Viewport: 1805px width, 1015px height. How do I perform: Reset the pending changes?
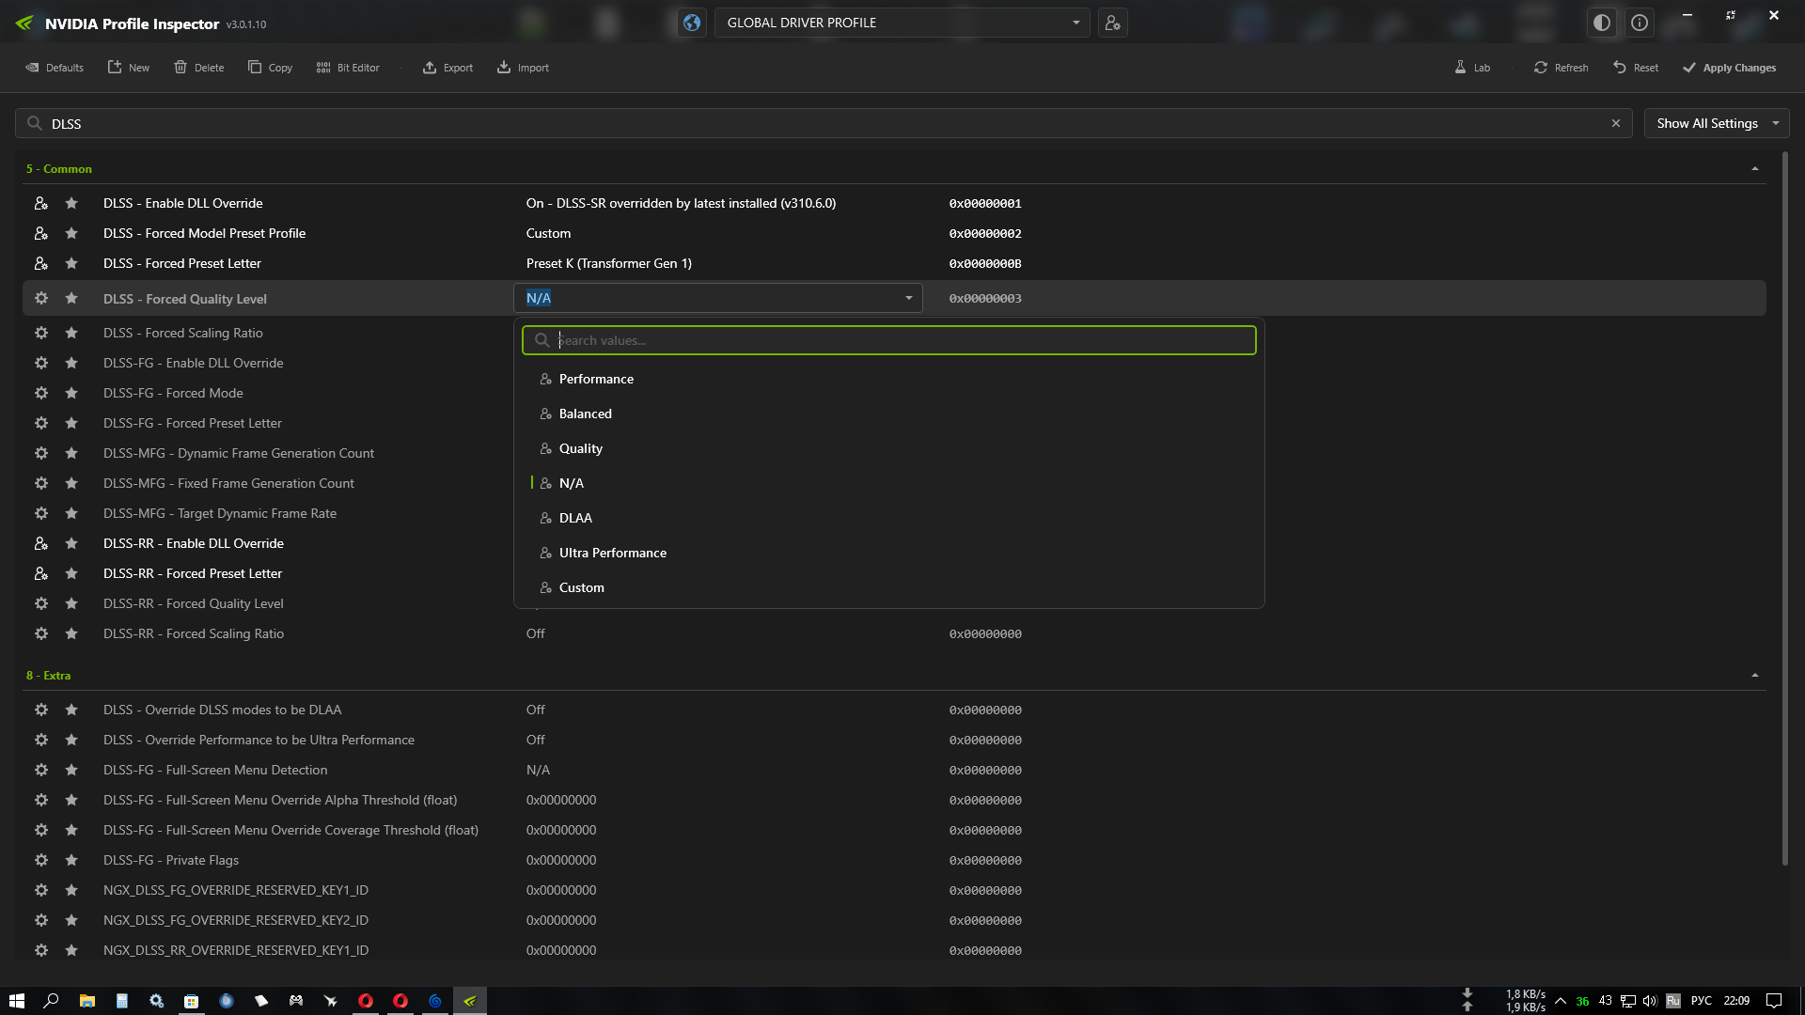point(1636,68)
